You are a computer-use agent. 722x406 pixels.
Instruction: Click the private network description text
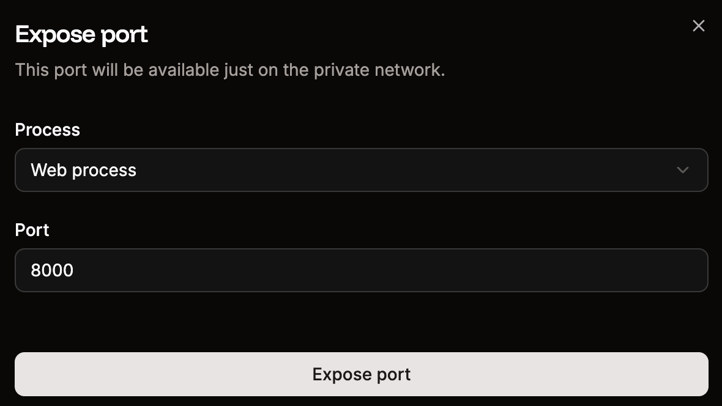(x=229, y=70)
